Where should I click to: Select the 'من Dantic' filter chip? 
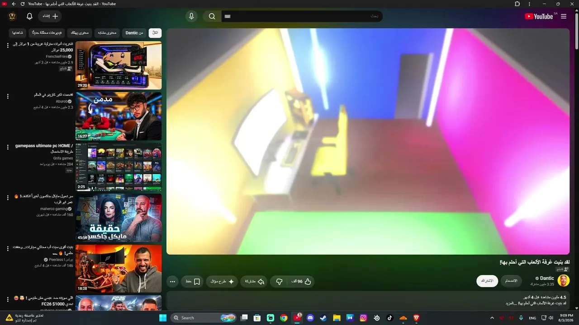click(134, 33)
